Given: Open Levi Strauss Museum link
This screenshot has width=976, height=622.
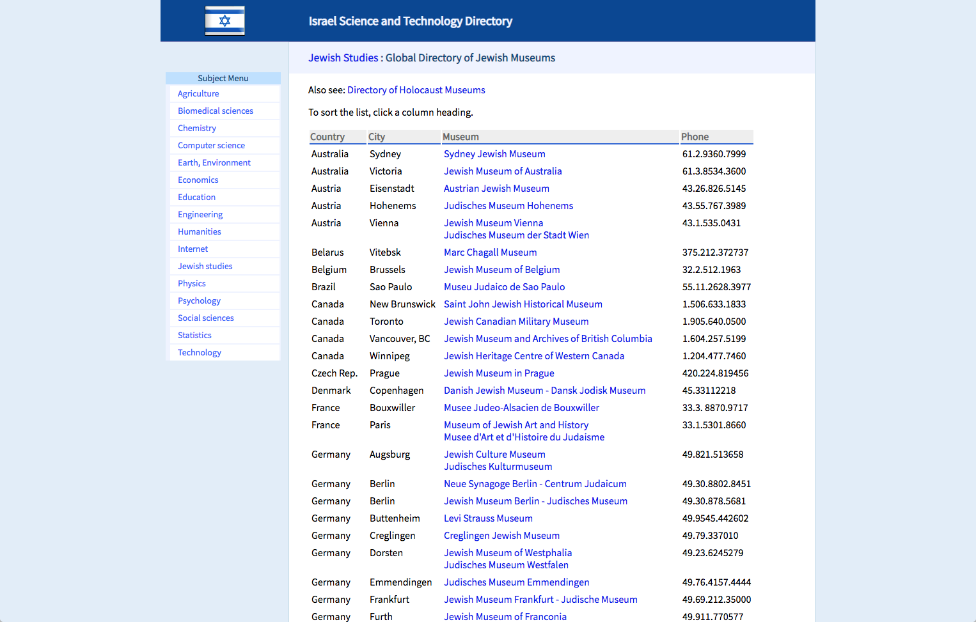Looking at the screenshot, I should click(x=488, y=518).
